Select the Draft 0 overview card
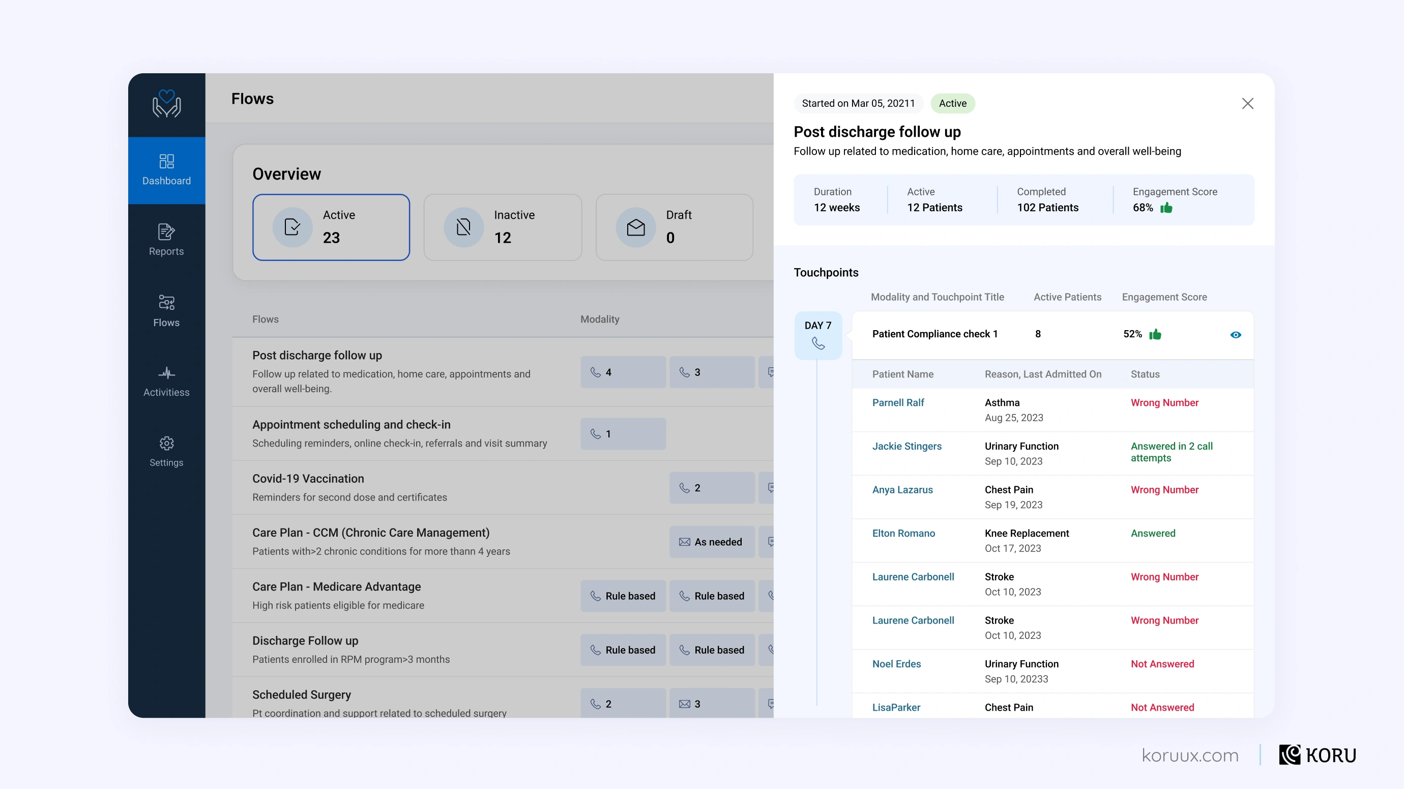Viewport: 1404px width, 789px height. (674, 227)
